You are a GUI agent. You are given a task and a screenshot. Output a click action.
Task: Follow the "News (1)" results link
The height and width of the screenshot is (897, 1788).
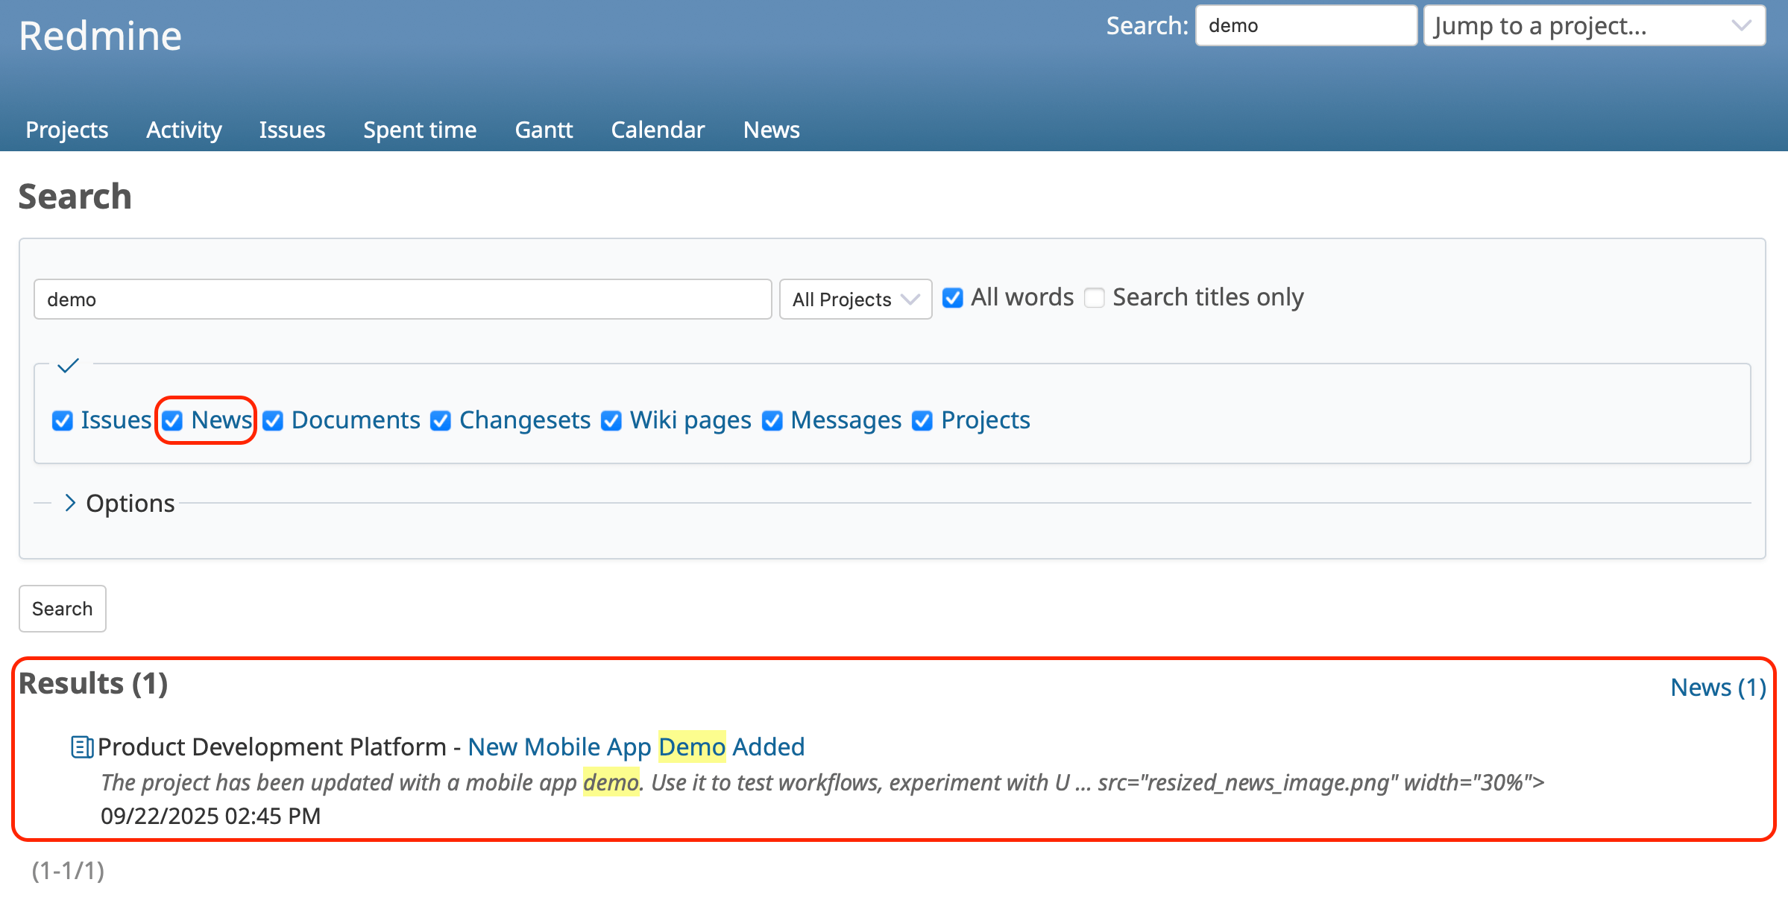1717,687
